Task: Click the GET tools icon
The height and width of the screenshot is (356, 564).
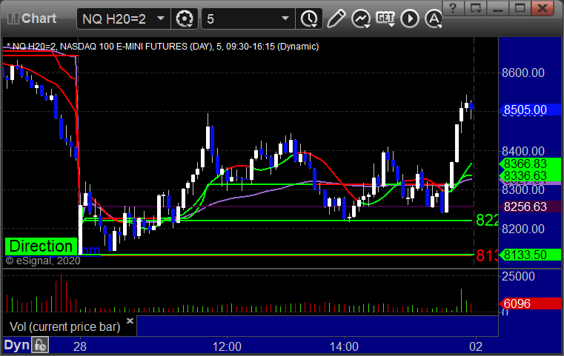Action: (x=385, y=18)
